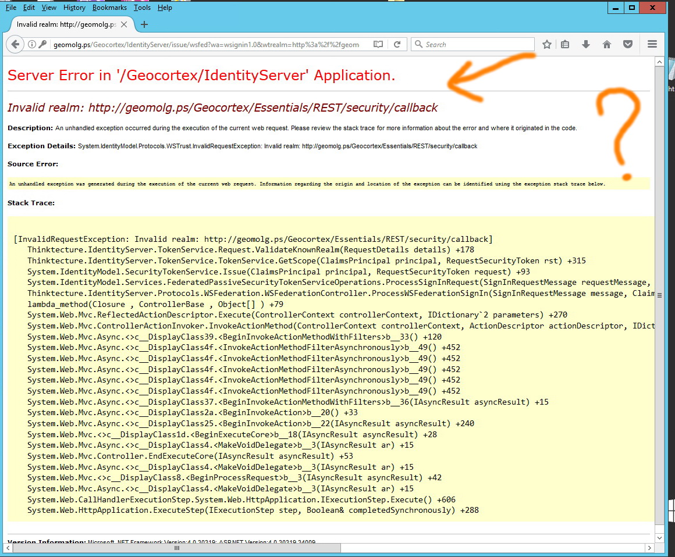Open the hamburger menu icon
Viewport: 675px width, 557px height.
click(x=652, y=44)
